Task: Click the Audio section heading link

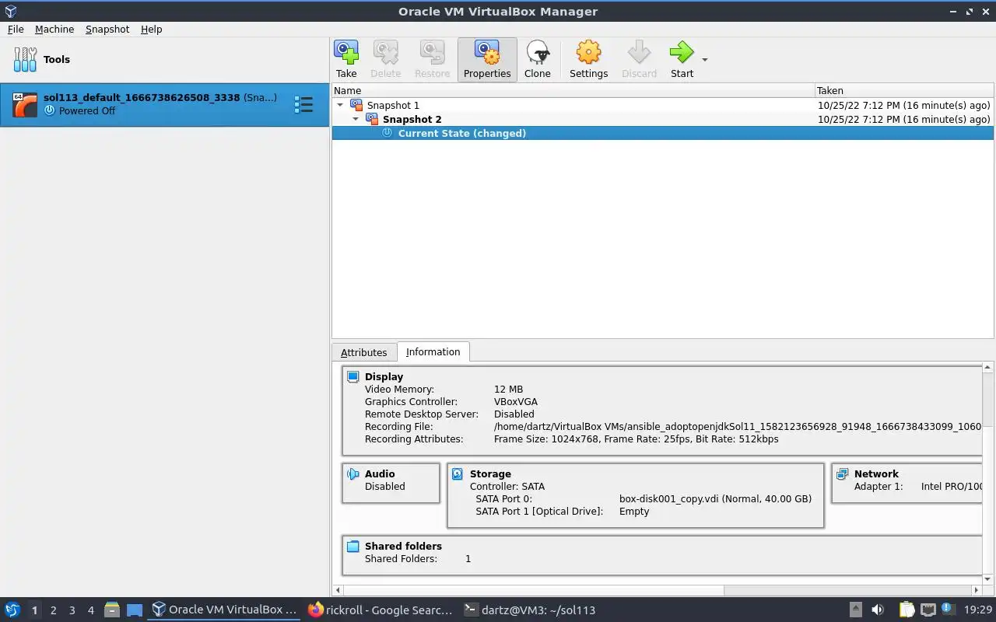Action: tap(380, 473)
